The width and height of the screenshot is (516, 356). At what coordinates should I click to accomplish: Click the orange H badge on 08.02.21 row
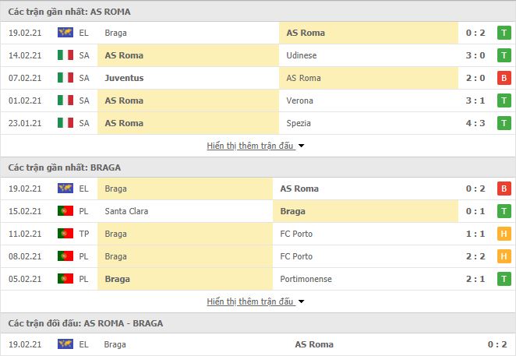coord(504,256)
